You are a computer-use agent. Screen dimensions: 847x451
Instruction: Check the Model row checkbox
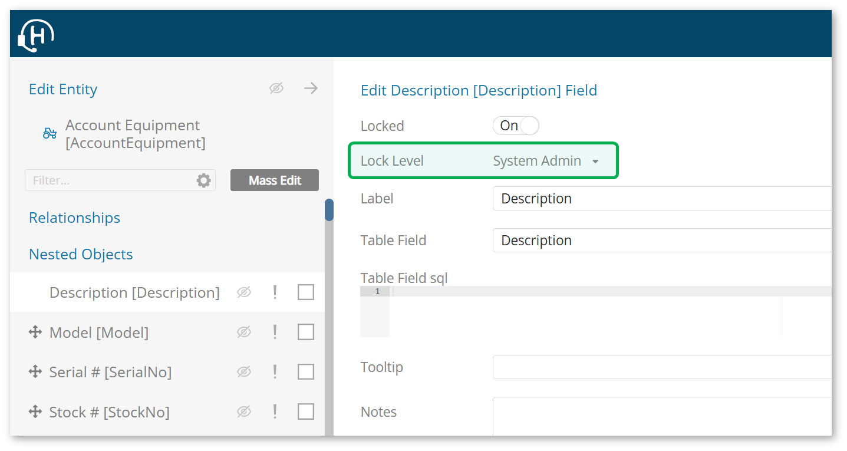[x=306, y=333]
